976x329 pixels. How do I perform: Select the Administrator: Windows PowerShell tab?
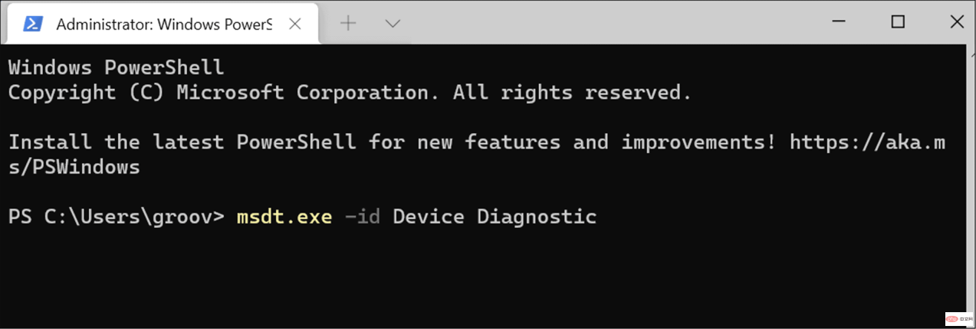163,24
